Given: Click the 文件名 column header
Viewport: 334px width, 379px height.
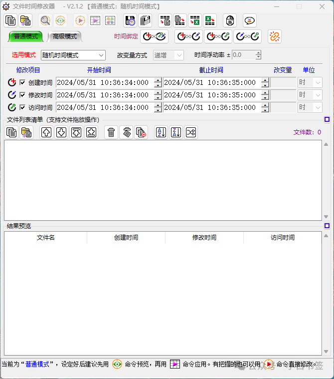Looking at the screenshot, I should pyautogui.click(x=46, y=238).
